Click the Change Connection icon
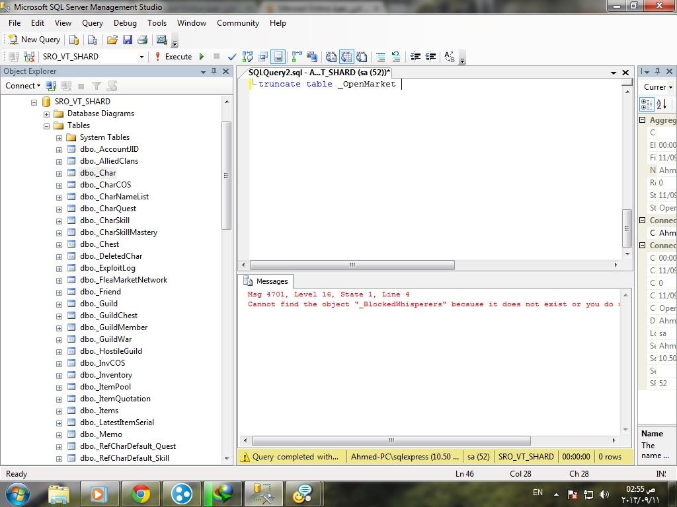 [29, 57]
